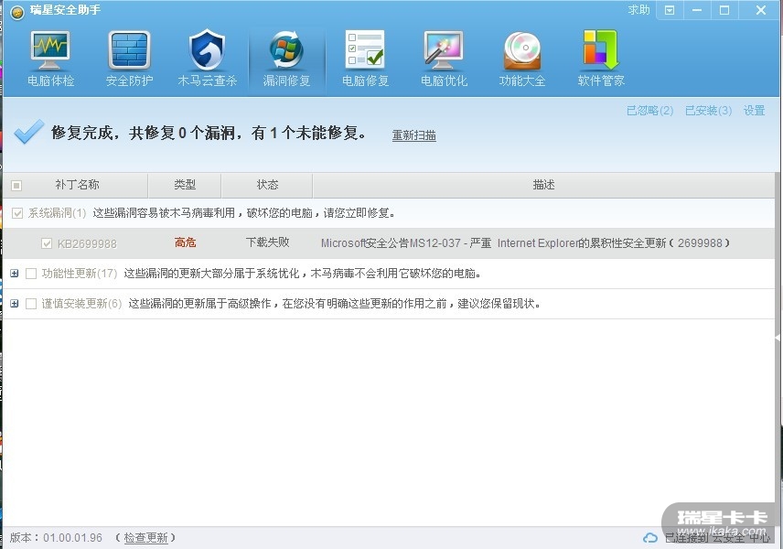Click the Rising lion logo in title bar
The width and height of the screenshot is (783, 549).
click(x=17, y=12)
